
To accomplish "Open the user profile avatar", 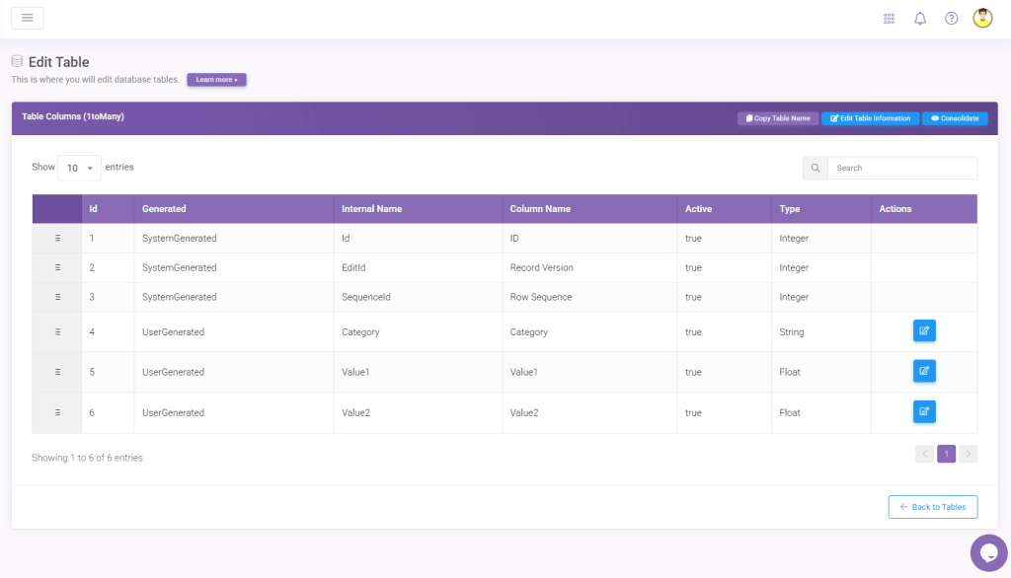I will tap(982, 18).
